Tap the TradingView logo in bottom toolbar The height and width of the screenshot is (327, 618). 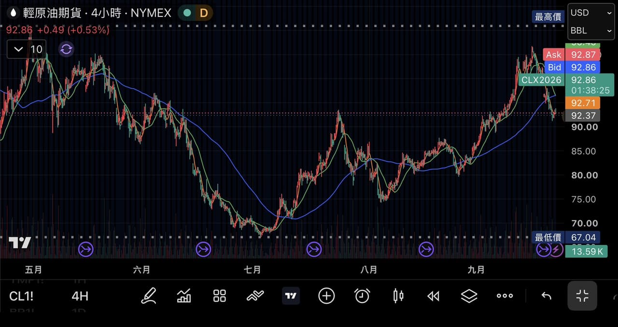(x=291, y=296)
